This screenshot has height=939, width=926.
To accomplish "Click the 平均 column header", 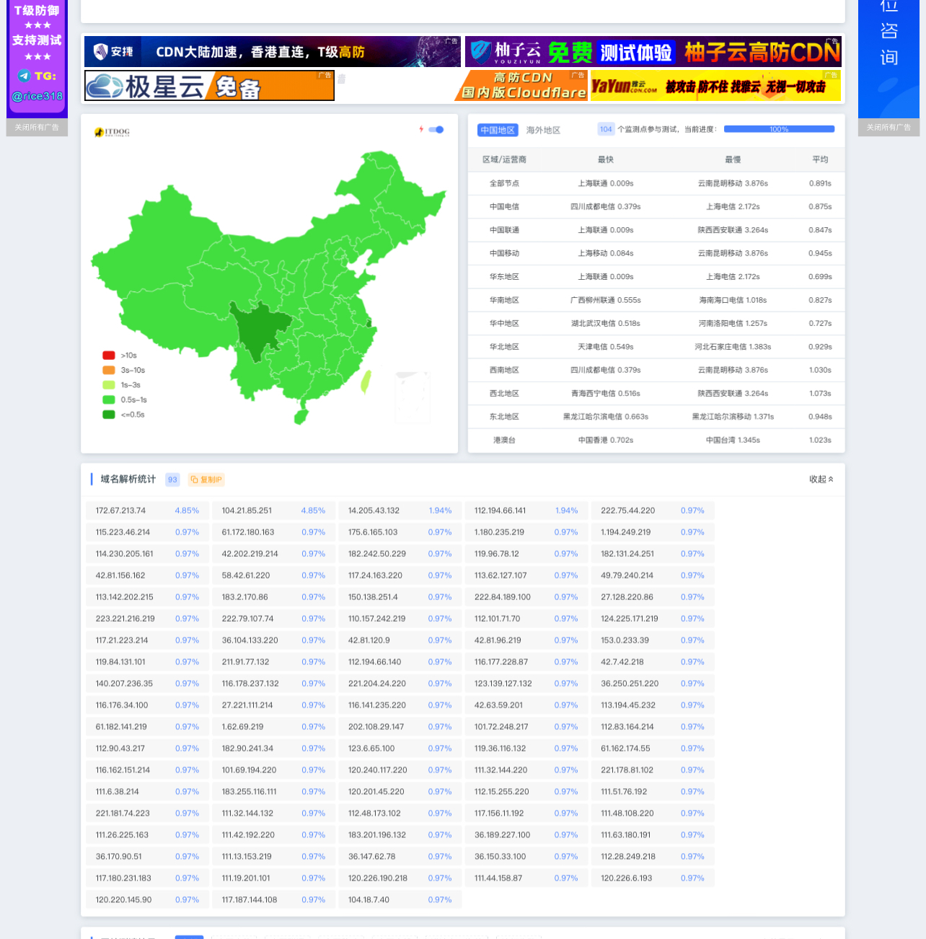I will [x=820, y=159].
